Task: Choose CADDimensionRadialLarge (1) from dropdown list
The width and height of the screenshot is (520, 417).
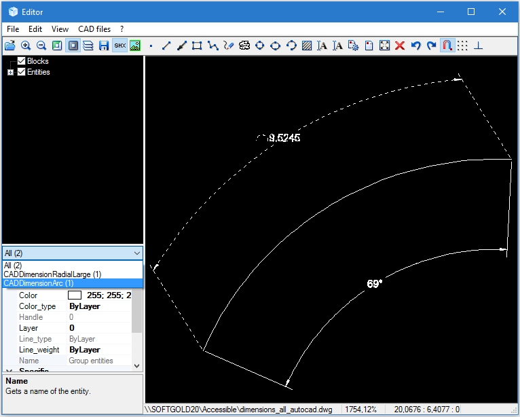Action: tap(52, 274)
